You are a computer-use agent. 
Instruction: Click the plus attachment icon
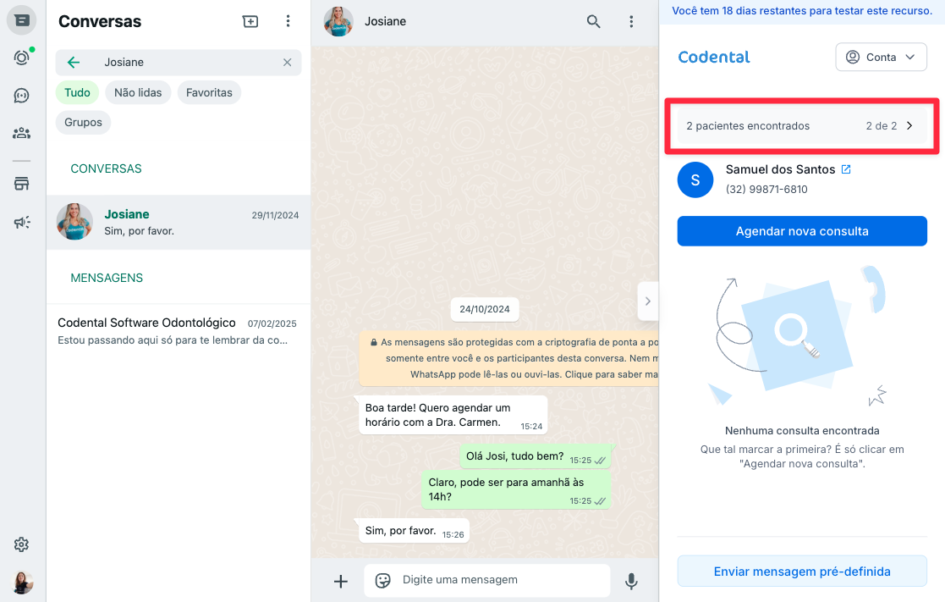tap(340, 581)
